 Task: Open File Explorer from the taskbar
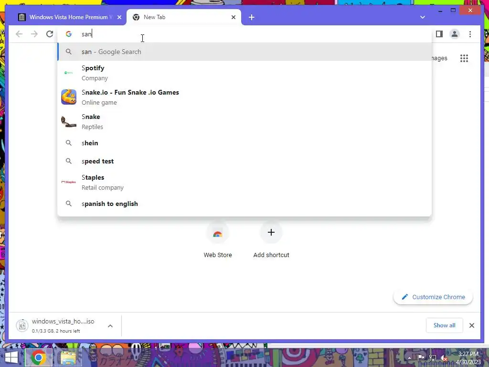click(x=68, y=357)
